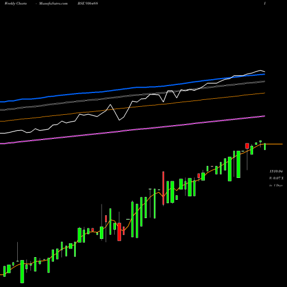287x287 pixels.
Task: Click the 'Weekly Charts' title text
Action: (x=15, y=3)
